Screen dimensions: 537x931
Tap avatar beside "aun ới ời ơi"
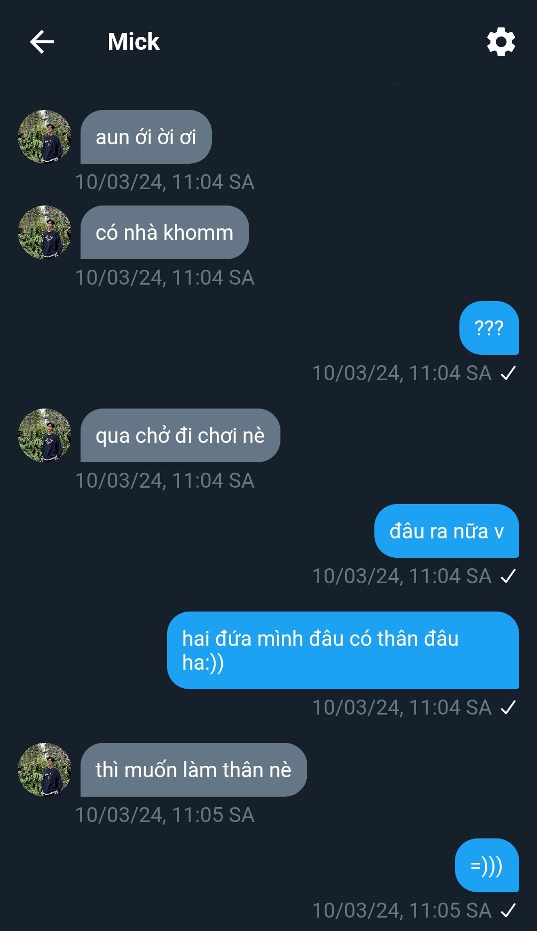(x=45, y=137)
